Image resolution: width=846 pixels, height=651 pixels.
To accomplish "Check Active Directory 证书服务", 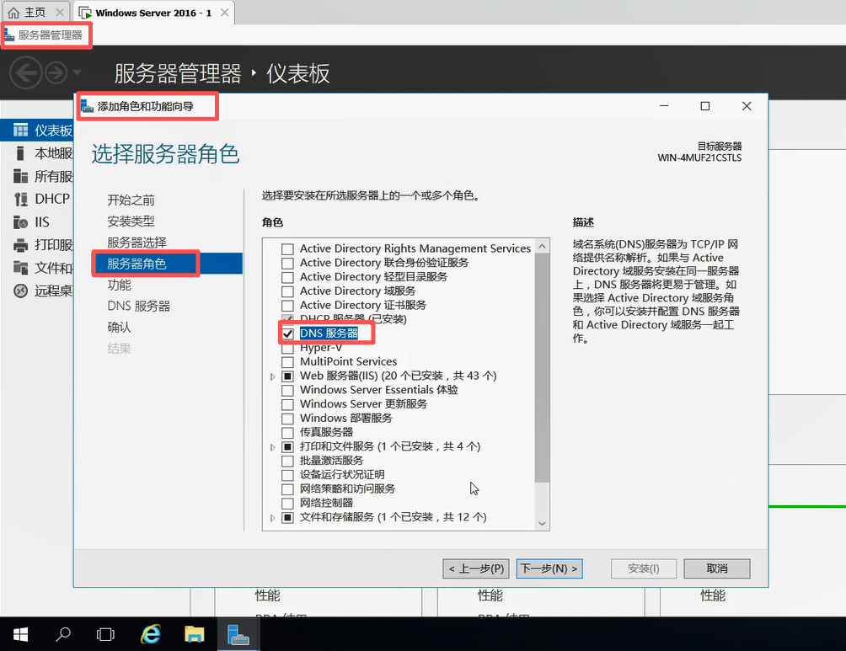I will pos(287,305).
